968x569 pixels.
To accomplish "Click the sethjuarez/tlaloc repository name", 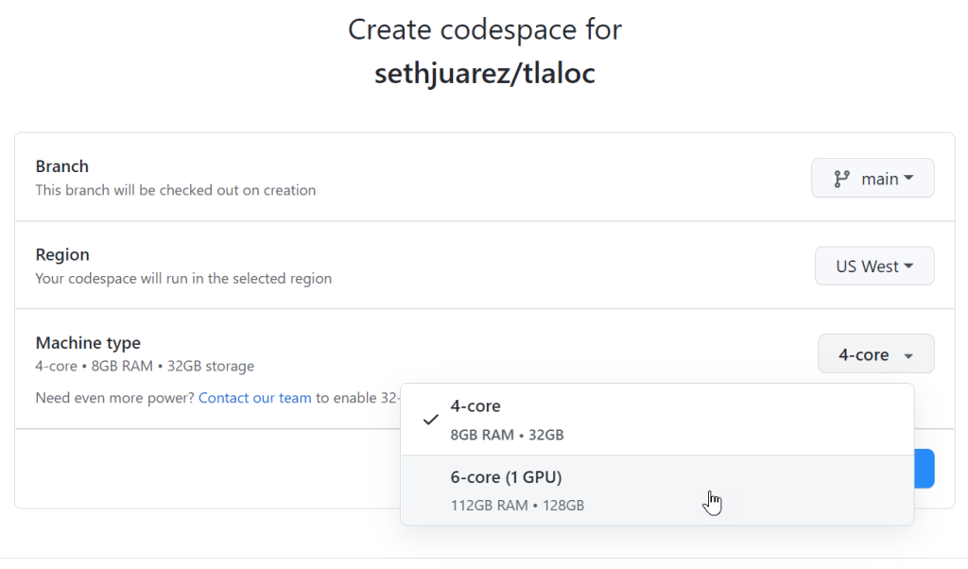I will click(x=484, y=74).
